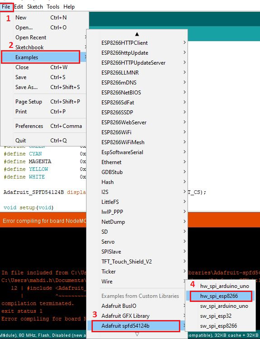The width and height of the screenshot is (260, 339).
Task: Choose Save from the File menu
Action: (44, 77)
